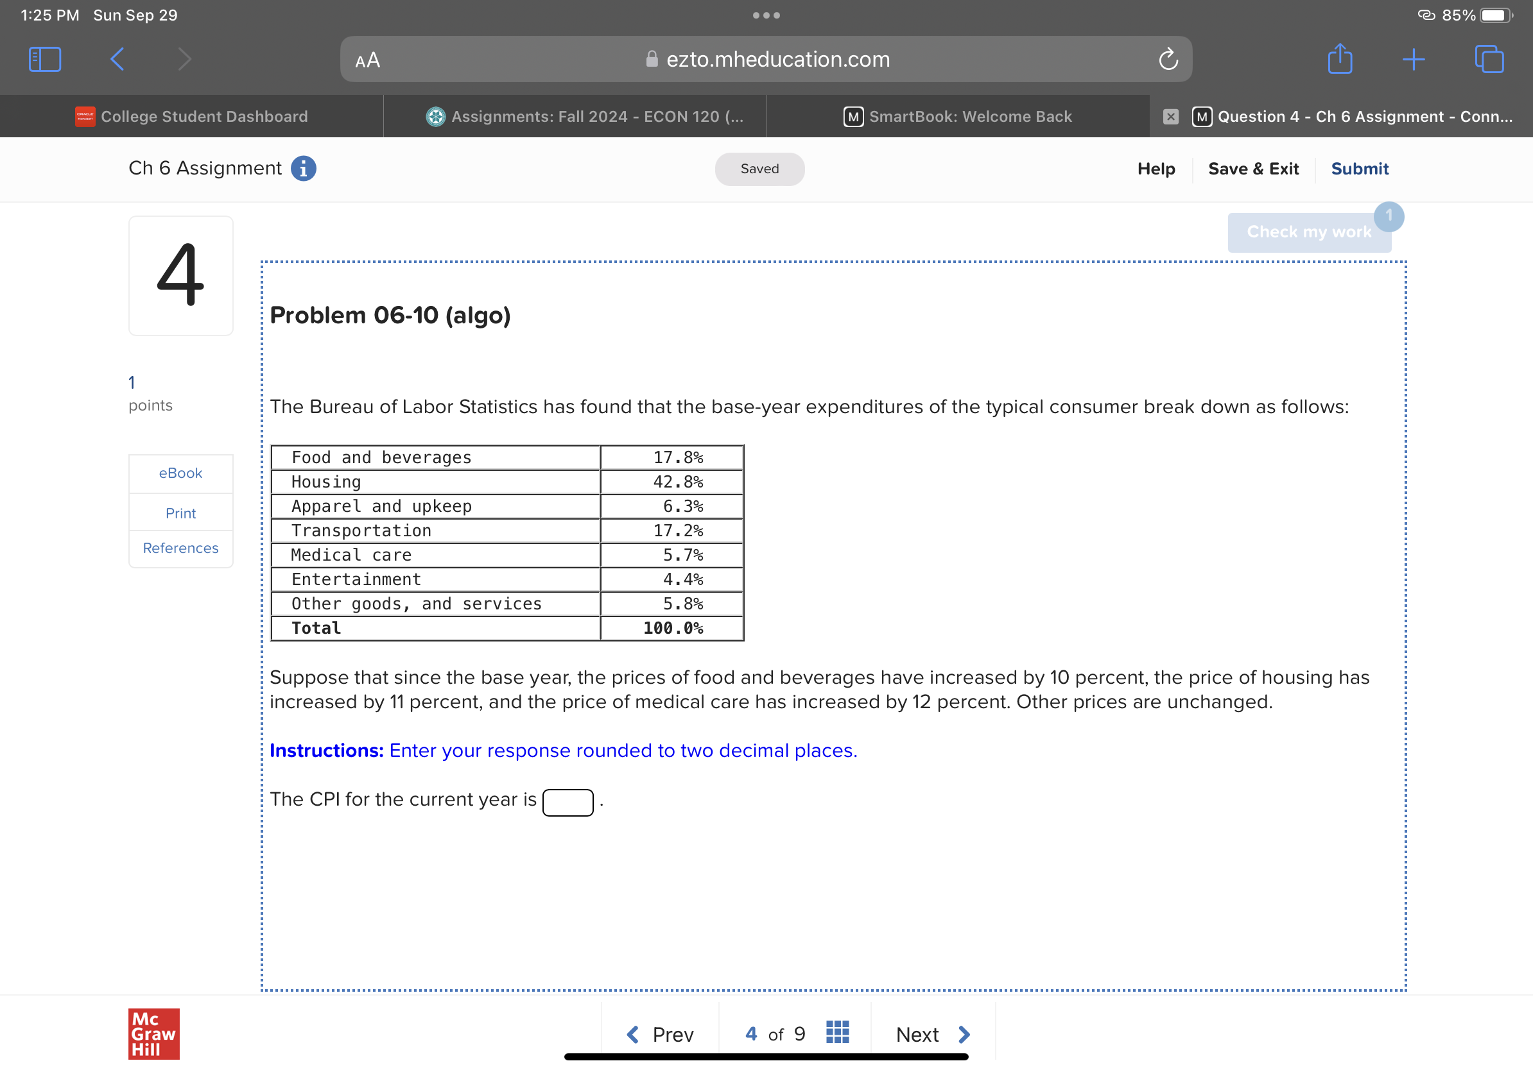1533x1070 pixels.
Task: Click the Print link
Action: click(180, 513)
